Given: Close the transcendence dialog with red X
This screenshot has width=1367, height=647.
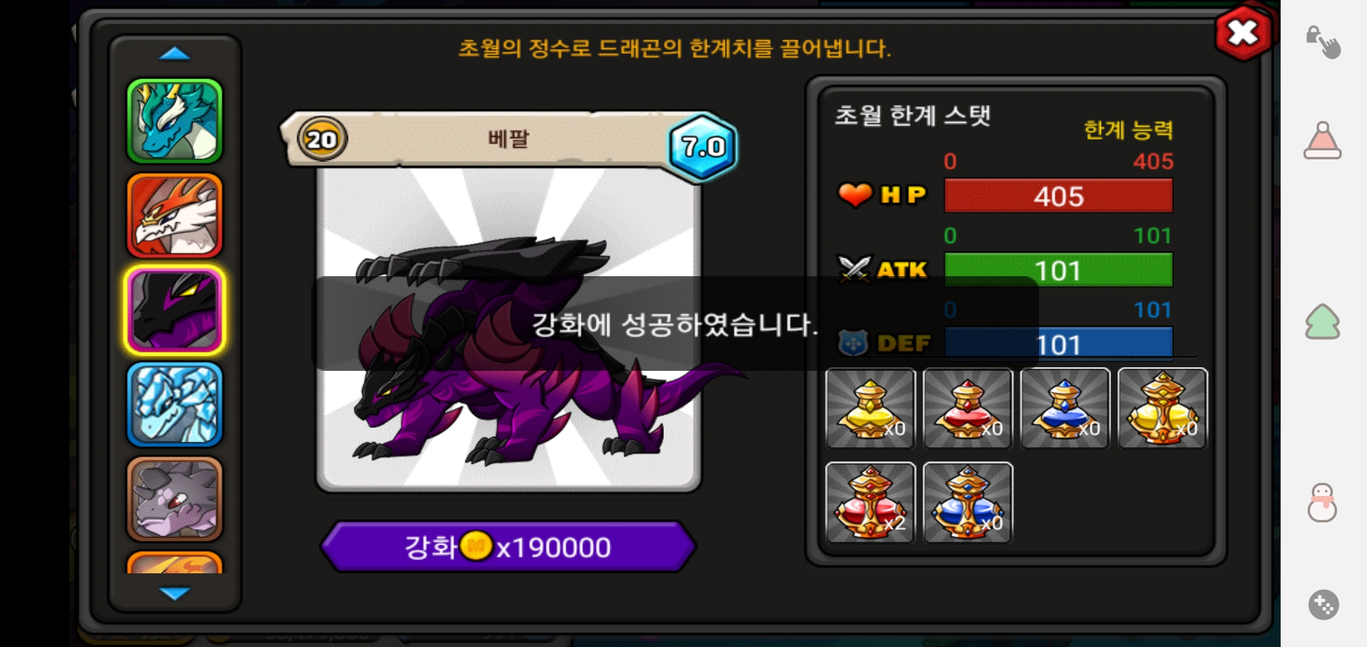Looking at the screenshot, I should [x=1243, y=33].
